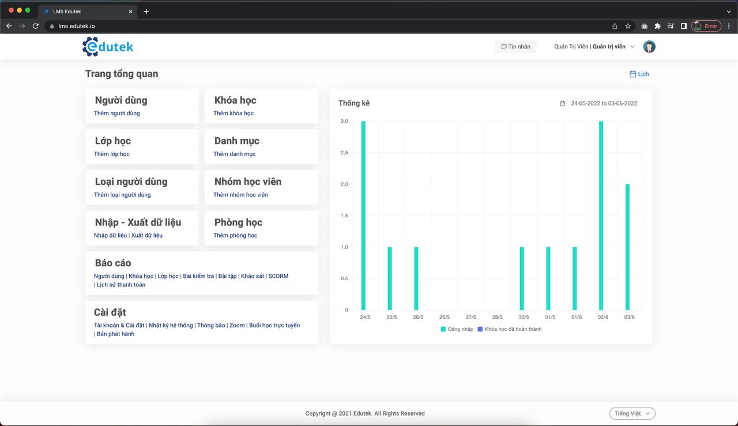Screen dimensions: 738x426
Task: Open the browser extensions puzzle icon
Action: coord(657,26)
